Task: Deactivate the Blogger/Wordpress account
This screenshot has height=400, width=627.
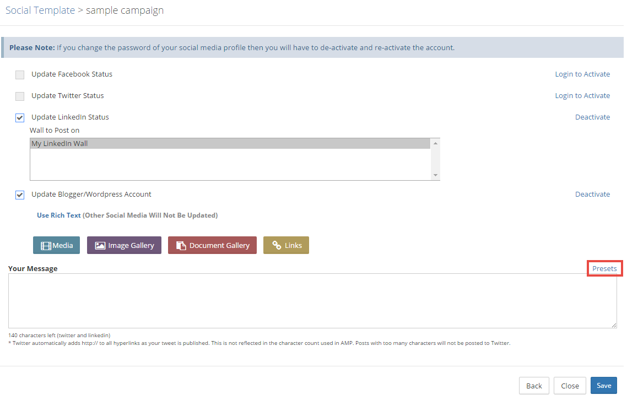Action: click(x=592, y=194)
